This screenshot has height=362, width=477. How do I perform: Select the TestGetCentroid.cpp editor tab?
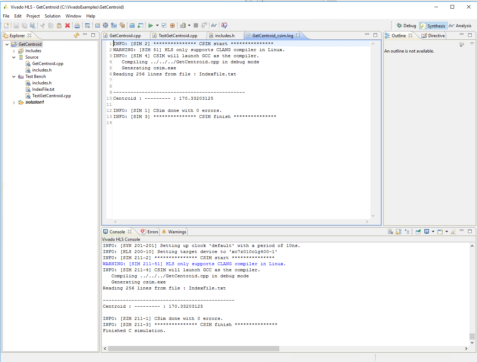[x=178, y=36]
